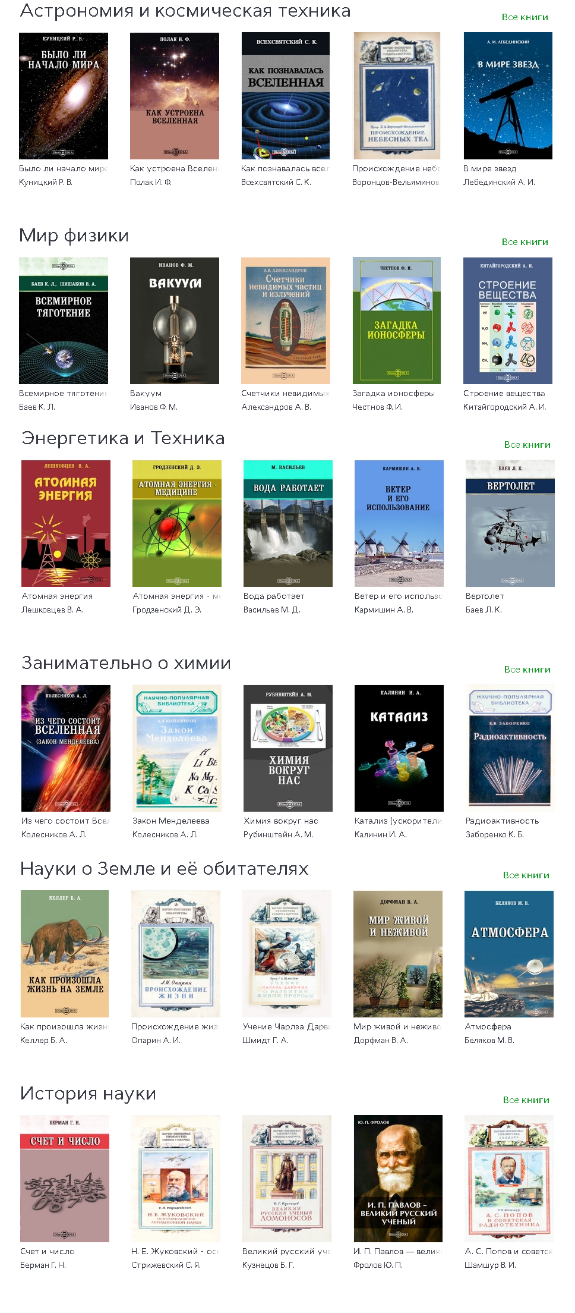Open the 'Катализ' book cover
The width and height of the screenshot is (575, 1313).
(399, 748)
